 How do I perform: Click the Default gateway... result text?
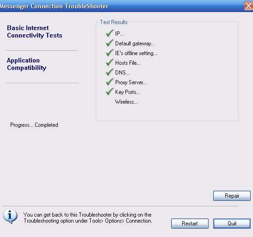(x=135, y=44)
